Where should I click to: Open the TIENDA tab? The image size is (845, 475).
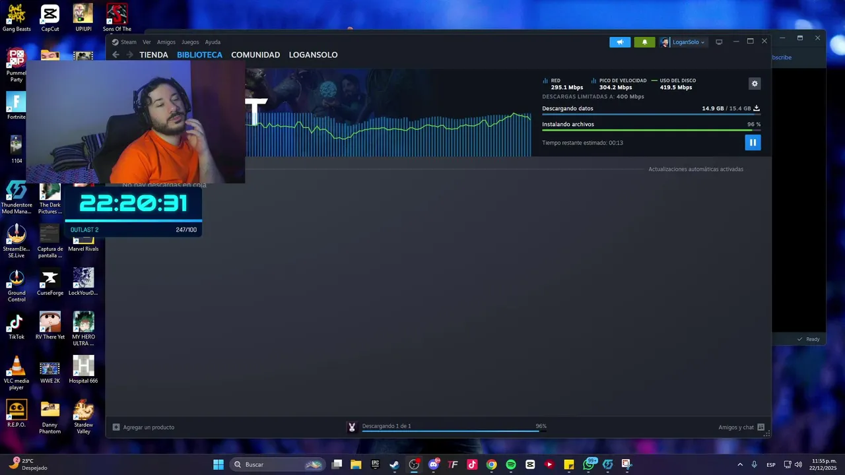point(154,55)
